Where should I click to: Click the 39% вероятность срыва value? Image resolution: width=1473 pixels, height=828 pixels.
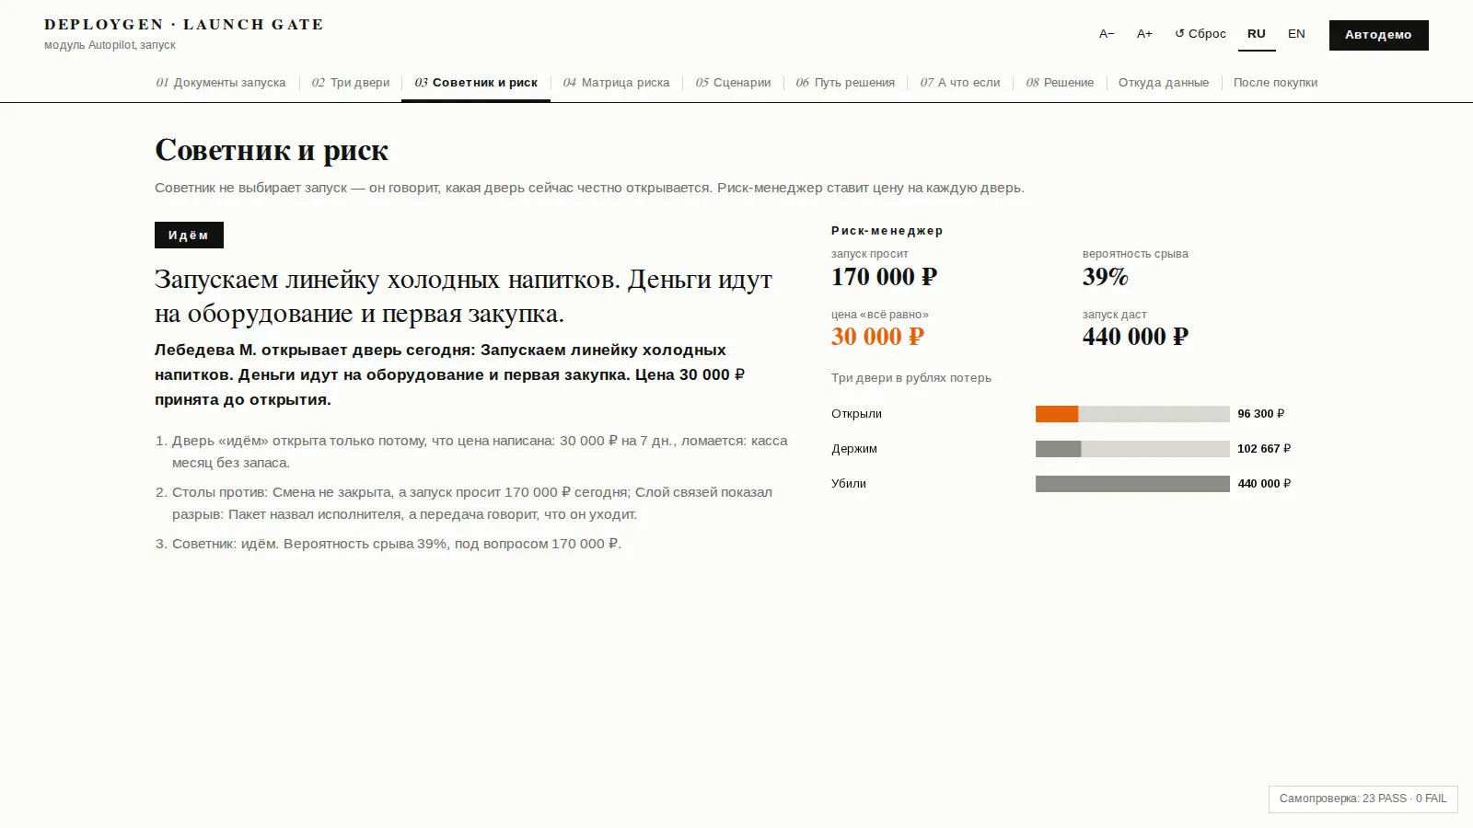click(x=1106, y=277)
